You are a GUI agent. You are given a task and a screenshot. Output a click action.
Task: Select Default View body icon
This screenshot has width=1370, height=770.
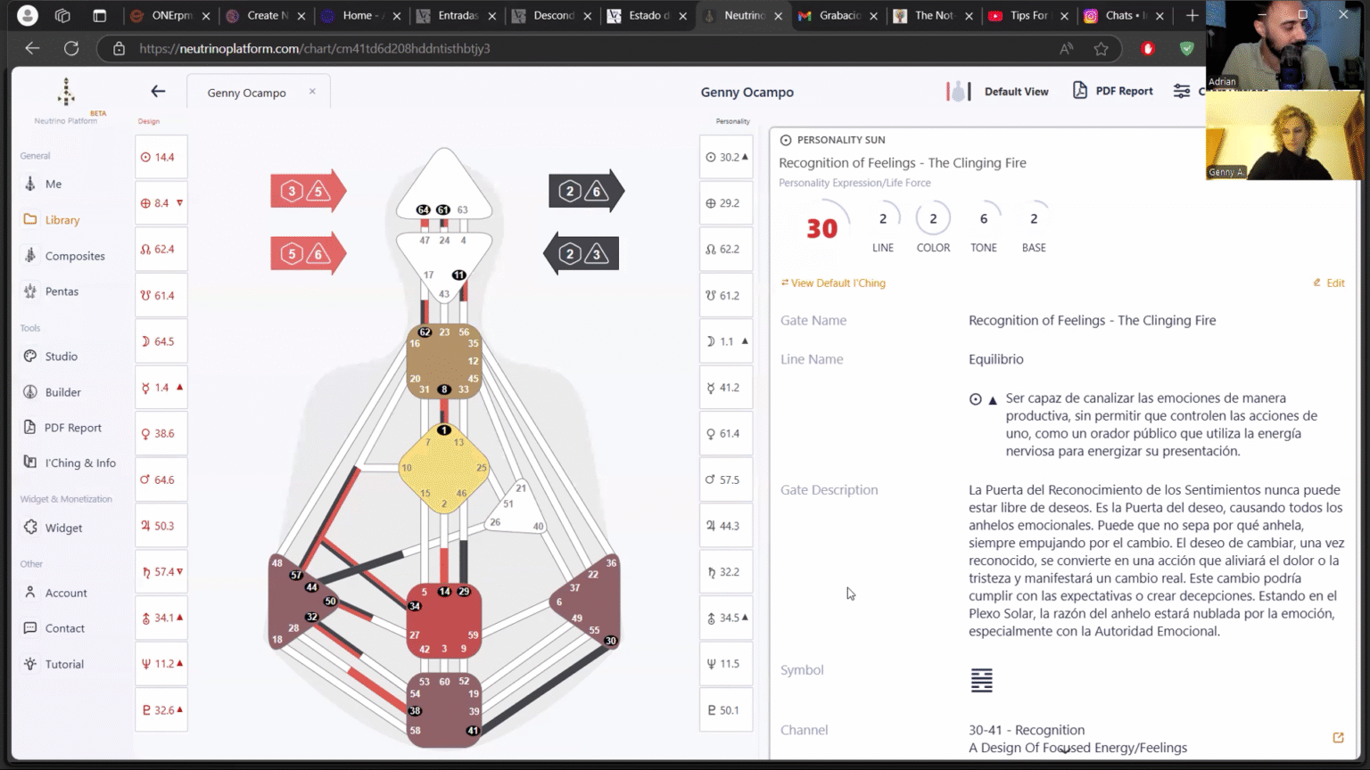(x=958, y=91)
